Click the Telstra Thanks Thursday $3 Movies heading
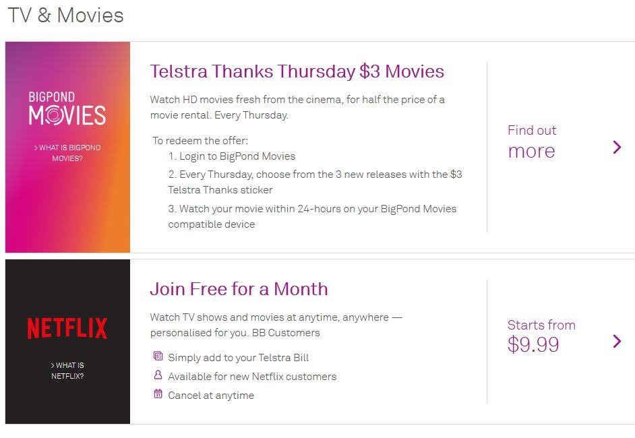Viewport: 635px width, 438px height. (297, 71)
